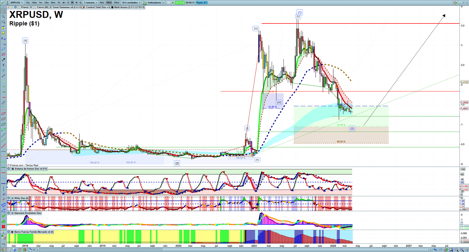Choose the black horizontal line tool
Screen dimensions: 469x252
tap(3, 151)
